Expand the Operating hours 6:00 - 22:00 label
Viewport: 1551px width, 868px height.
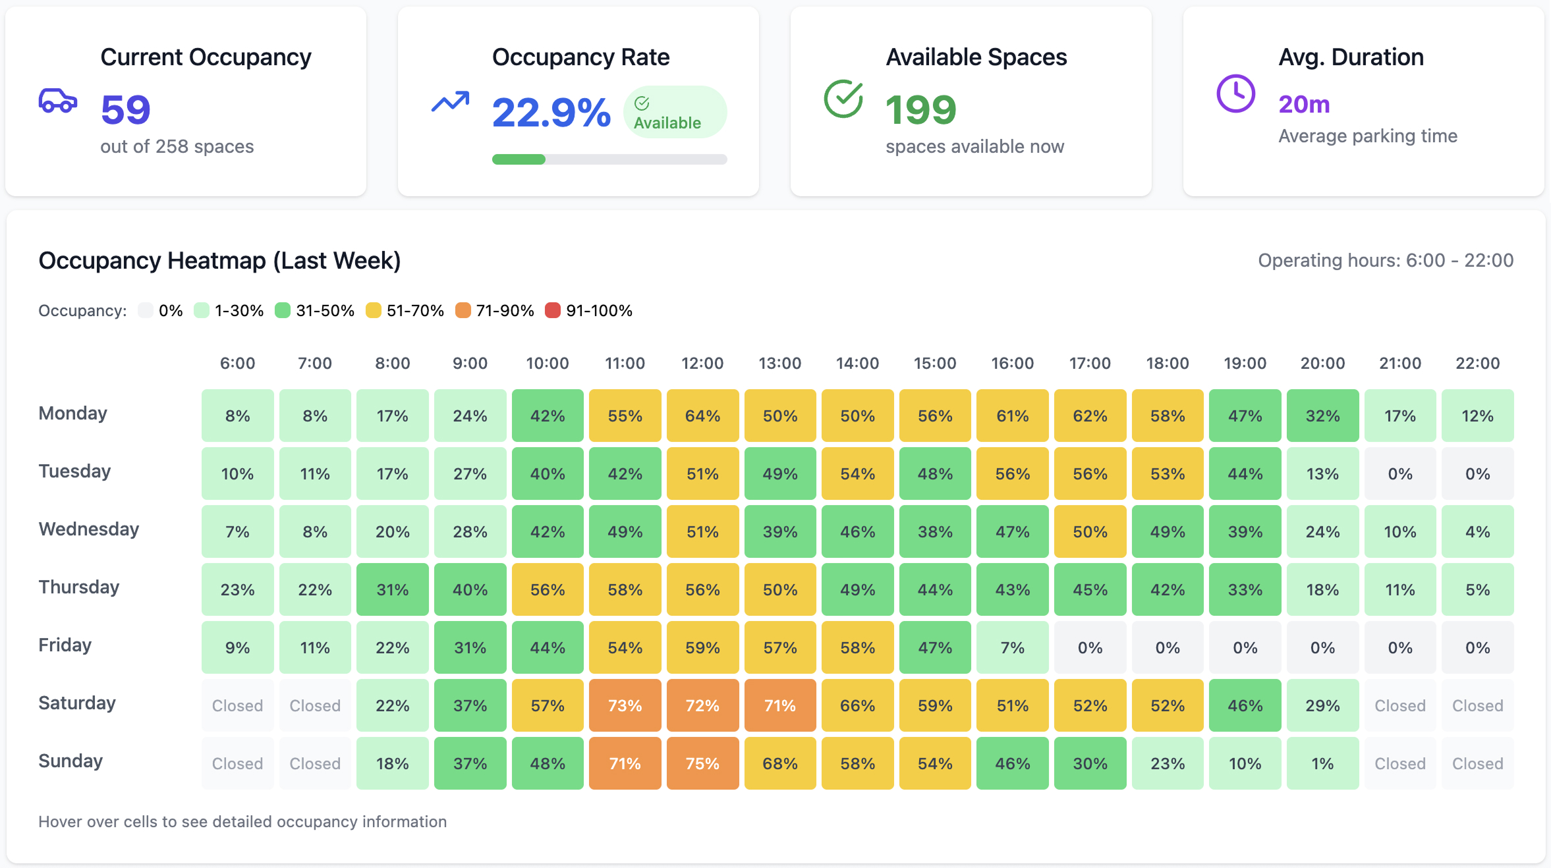(1386, 260)
